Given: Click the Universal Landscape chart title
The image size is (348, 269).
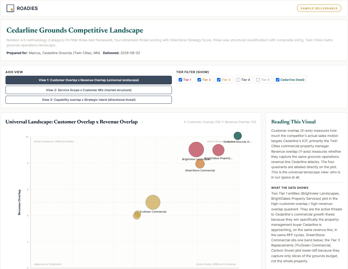Looking at the screenshot, I should click(71, 122).
